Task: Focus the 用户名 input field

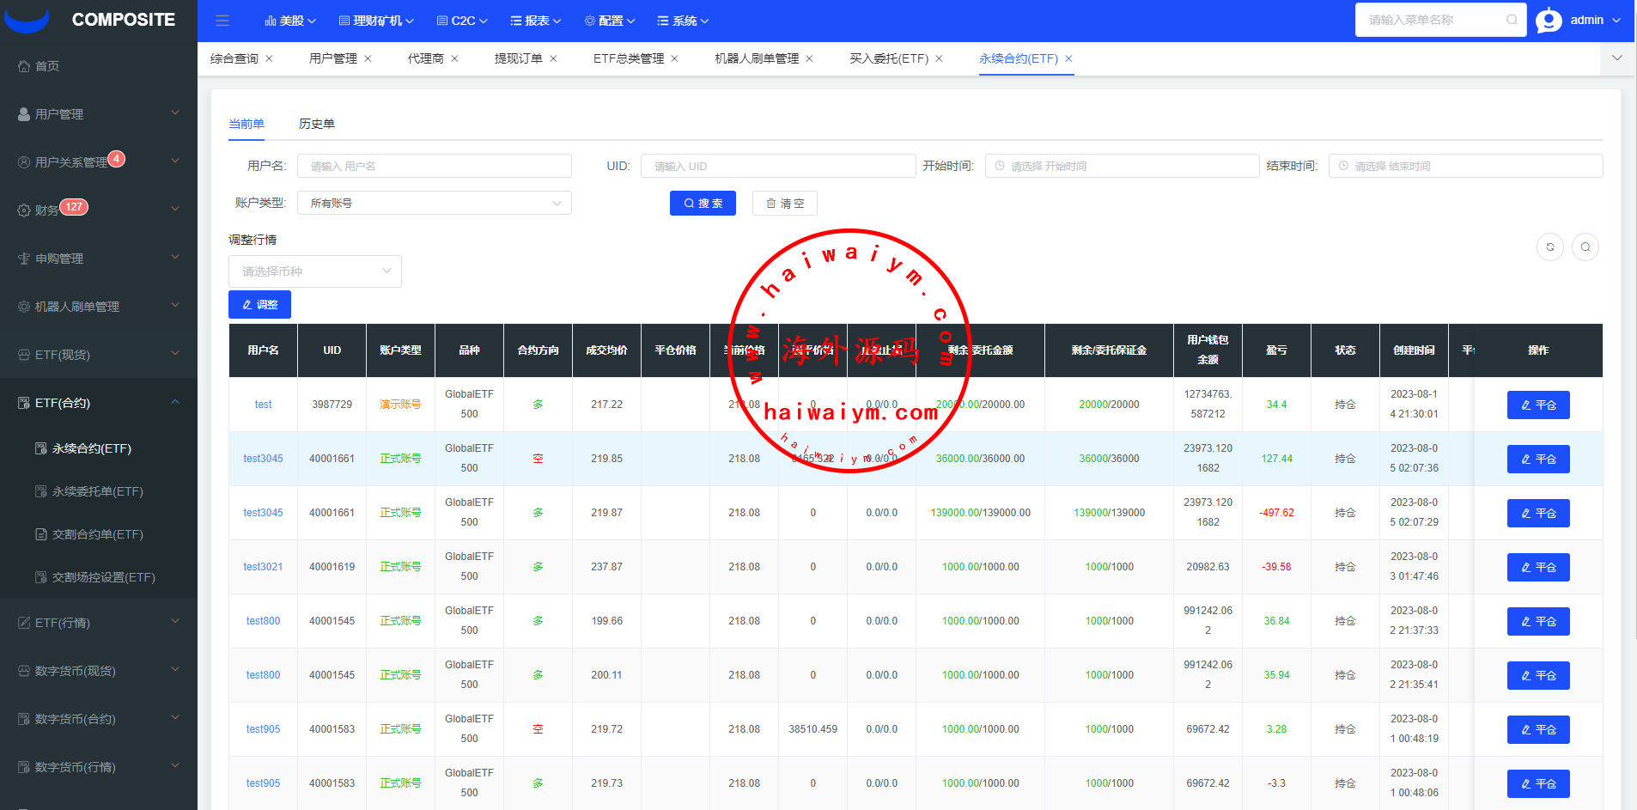Action: pos(434,166)
